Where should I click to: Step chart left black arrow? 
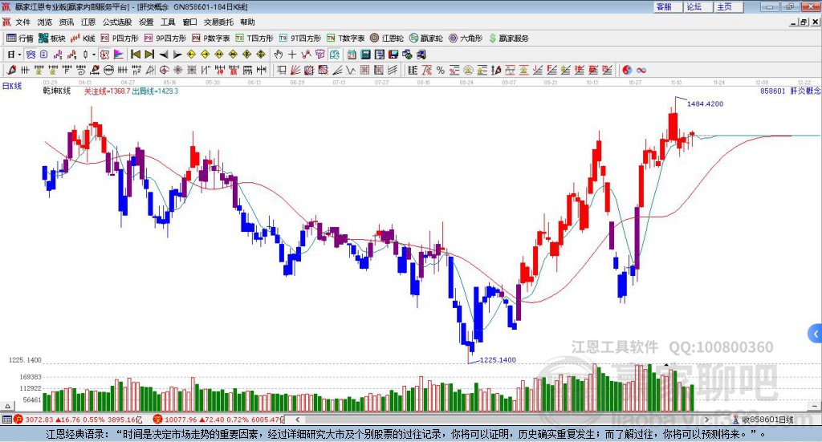pos(164,55)
